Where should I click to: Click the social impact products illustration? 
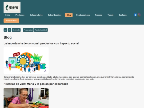tap(26, 61)
